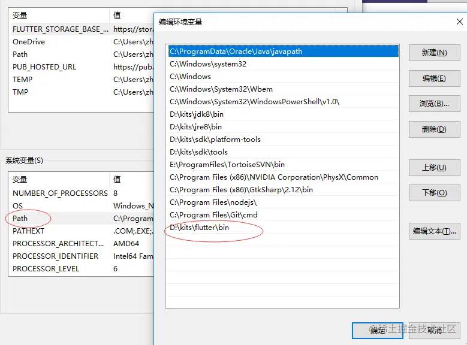Select the TEMP user variable
The height and width of the screenshot is (345, 467).
point(82,80)
